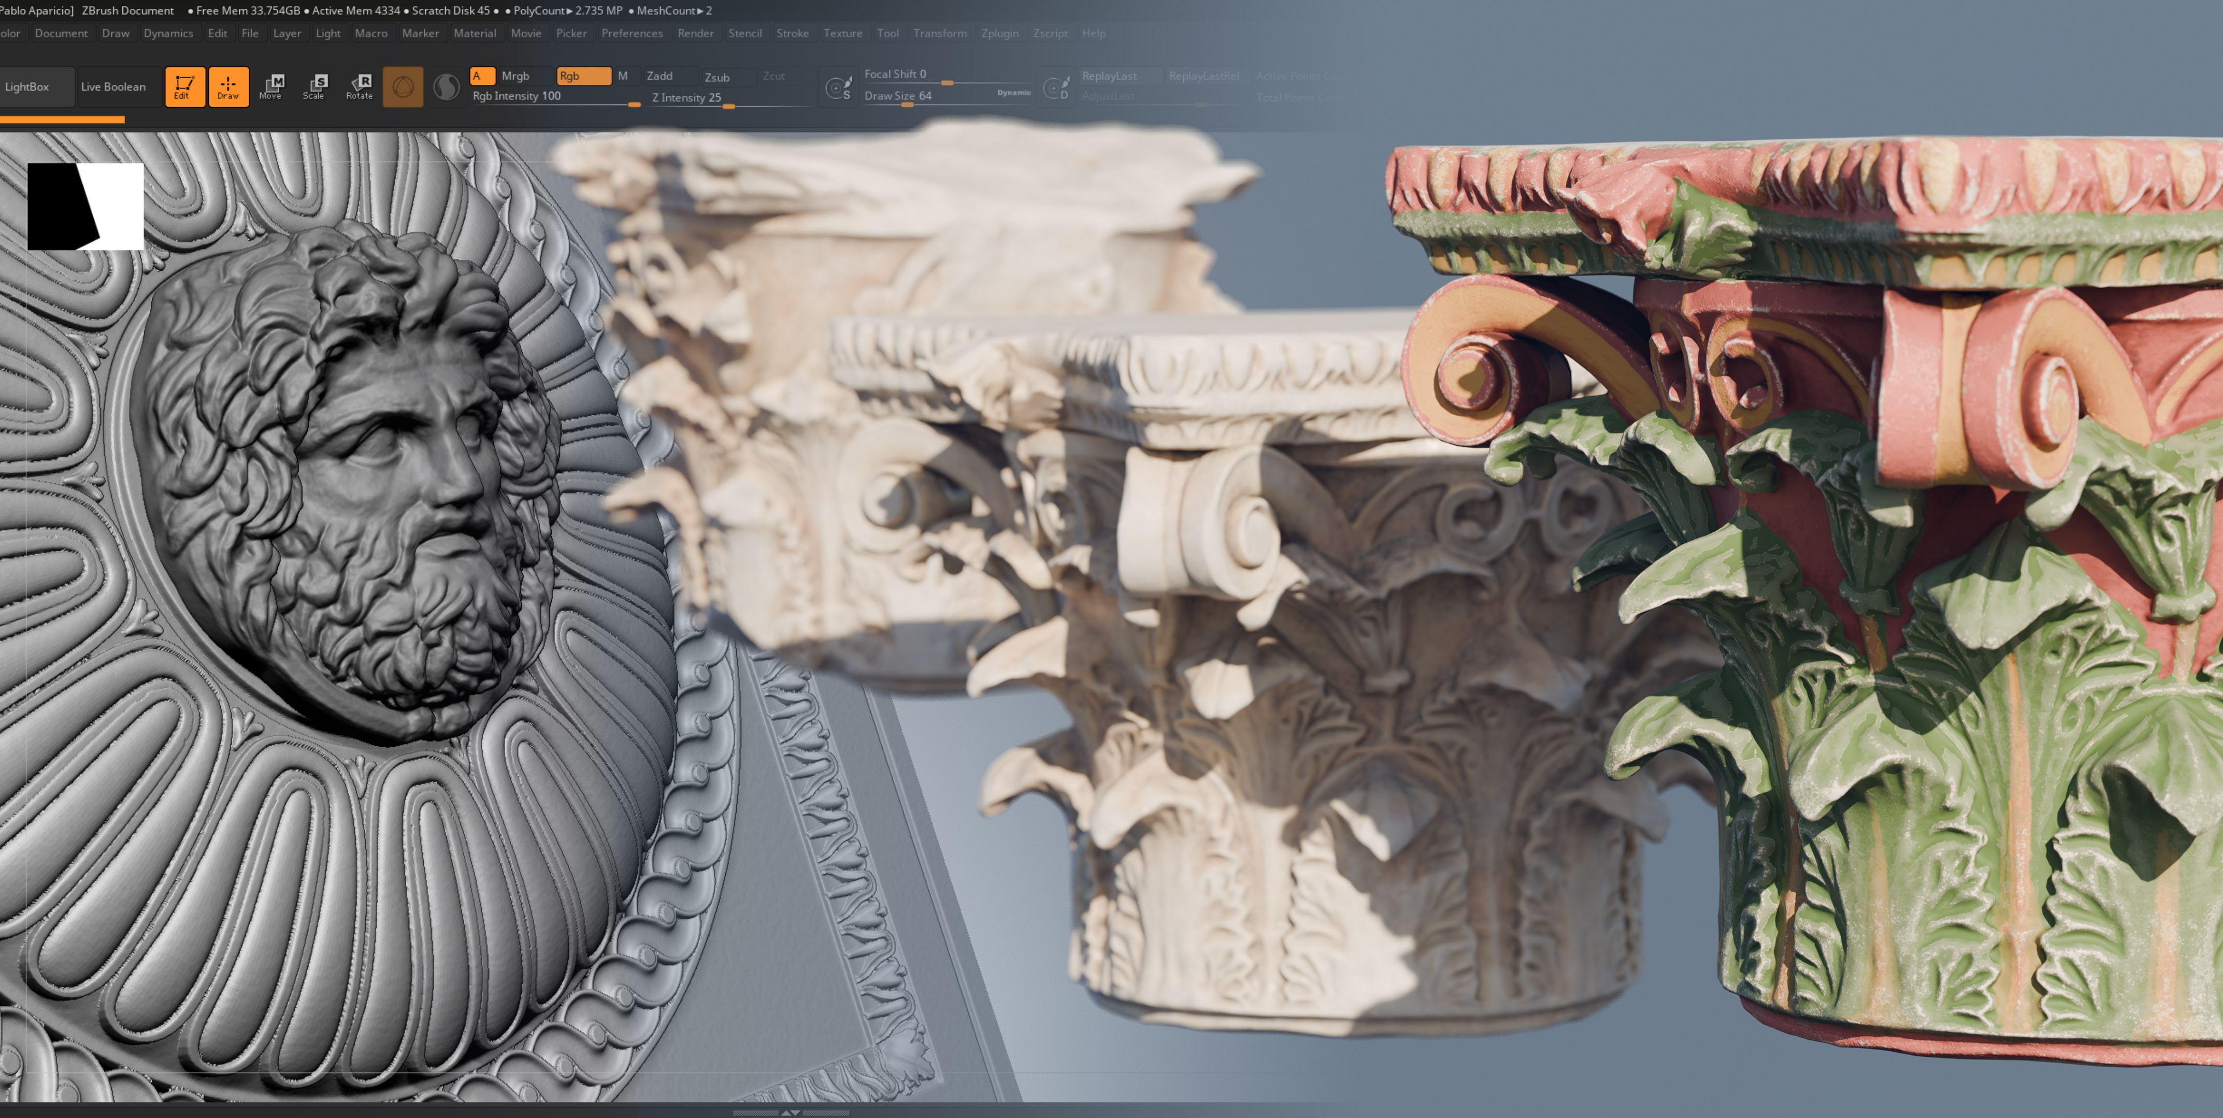Click the dynamic brush D icon

click(x=1055, y=88)
